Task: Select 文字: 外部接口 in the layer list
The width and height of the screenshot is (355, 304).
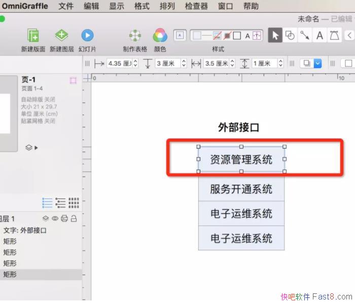Action: pyautogui.click(x=25, y=230)
